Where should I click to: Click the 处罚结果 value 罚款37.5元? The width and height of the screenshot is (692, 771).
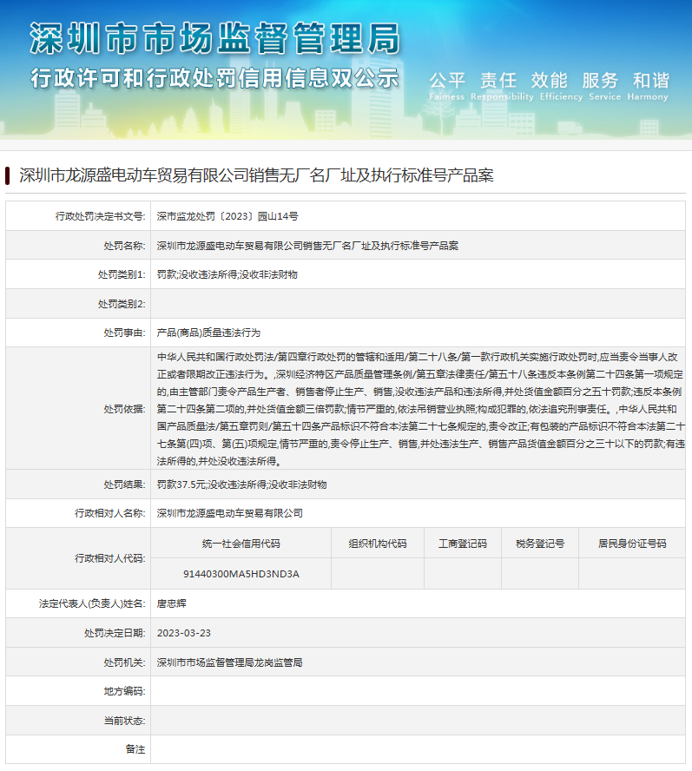241,484
